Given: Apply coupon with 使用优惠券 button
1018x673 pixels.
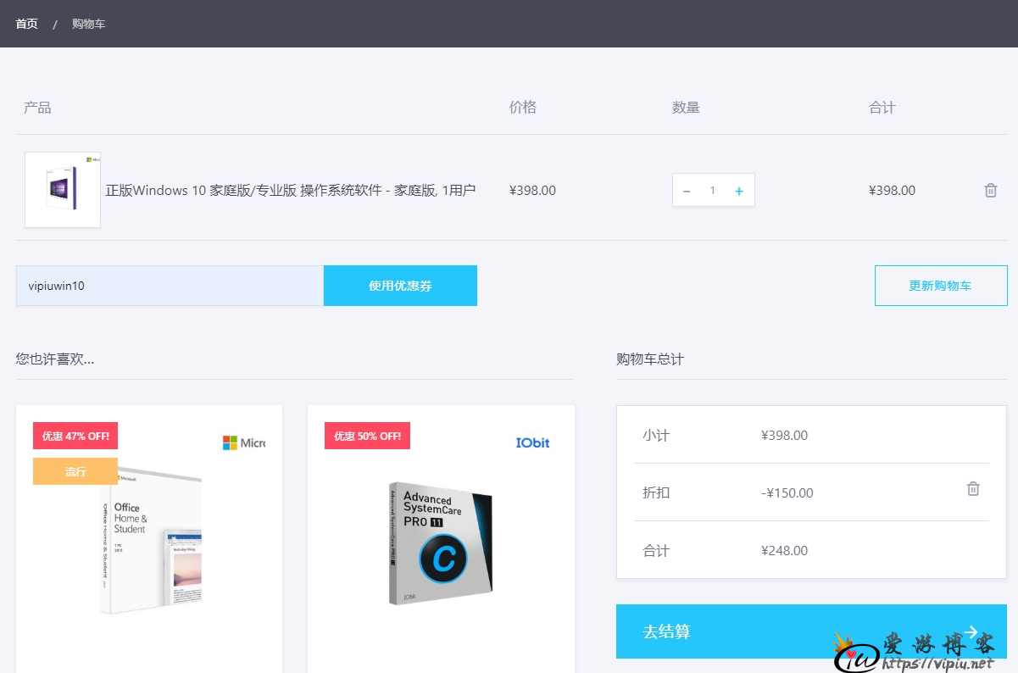Looking at the screenshot, I should pos(400,286).
